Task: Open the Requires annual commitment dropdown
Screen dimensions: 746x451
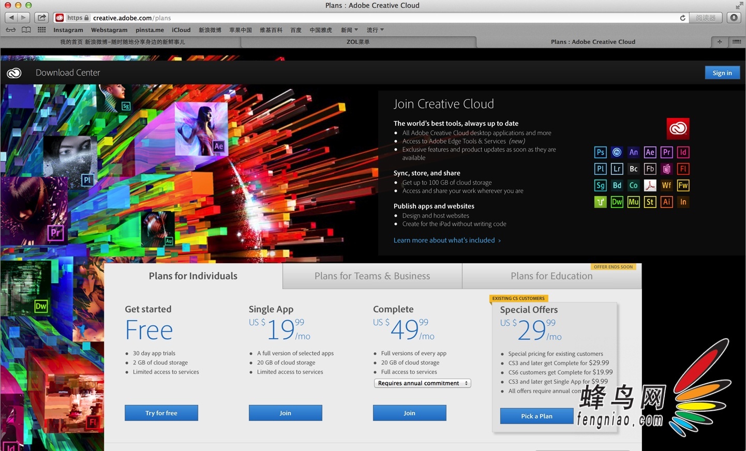Action: click(422, 383)
